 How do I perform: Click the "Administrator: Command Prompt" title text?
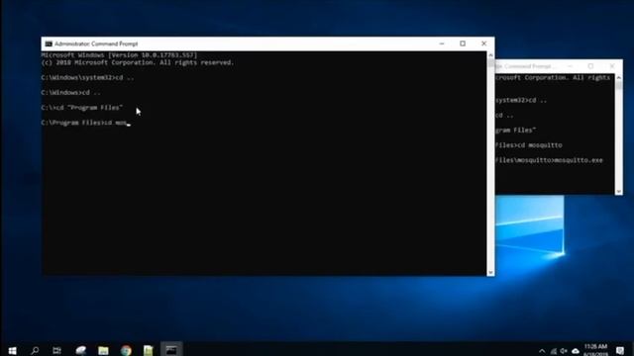[96, 44]
